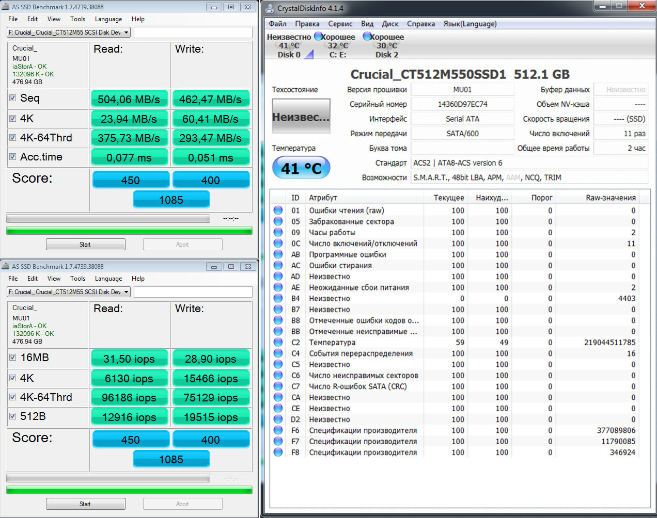Open Язык(Language) menu in CrystalDiskInfo

pyautogui.click(x=470, y=24)
